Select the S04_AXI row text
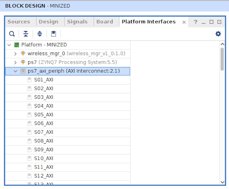229x189 pixels. click(x=44, y=106)
